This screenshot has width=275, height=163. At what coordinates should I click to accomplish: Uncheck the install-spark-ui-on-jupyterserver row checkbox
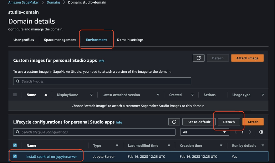15,156
